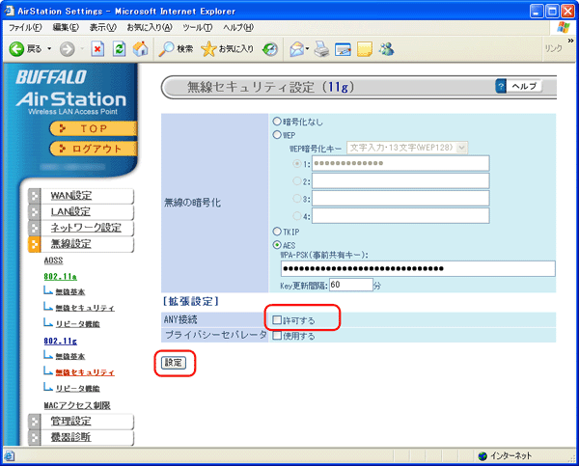Open the お気に入り star toolbar icon

pos(207,48)
